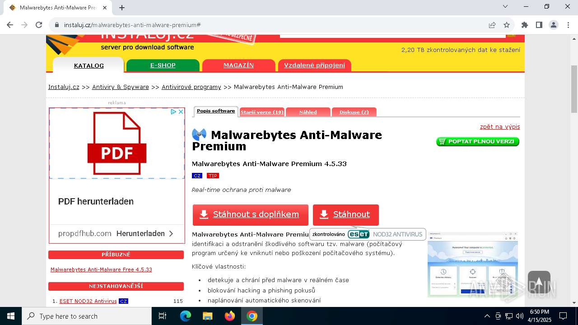Click Windows taskbar search box
Screen dimensions: 578x325
(87, 316)
